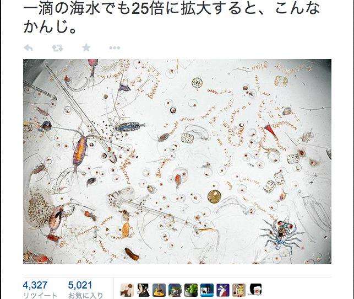Screen dimensions: 354x299
Task: Click the お気に入り label
Action: click(85, 295)
